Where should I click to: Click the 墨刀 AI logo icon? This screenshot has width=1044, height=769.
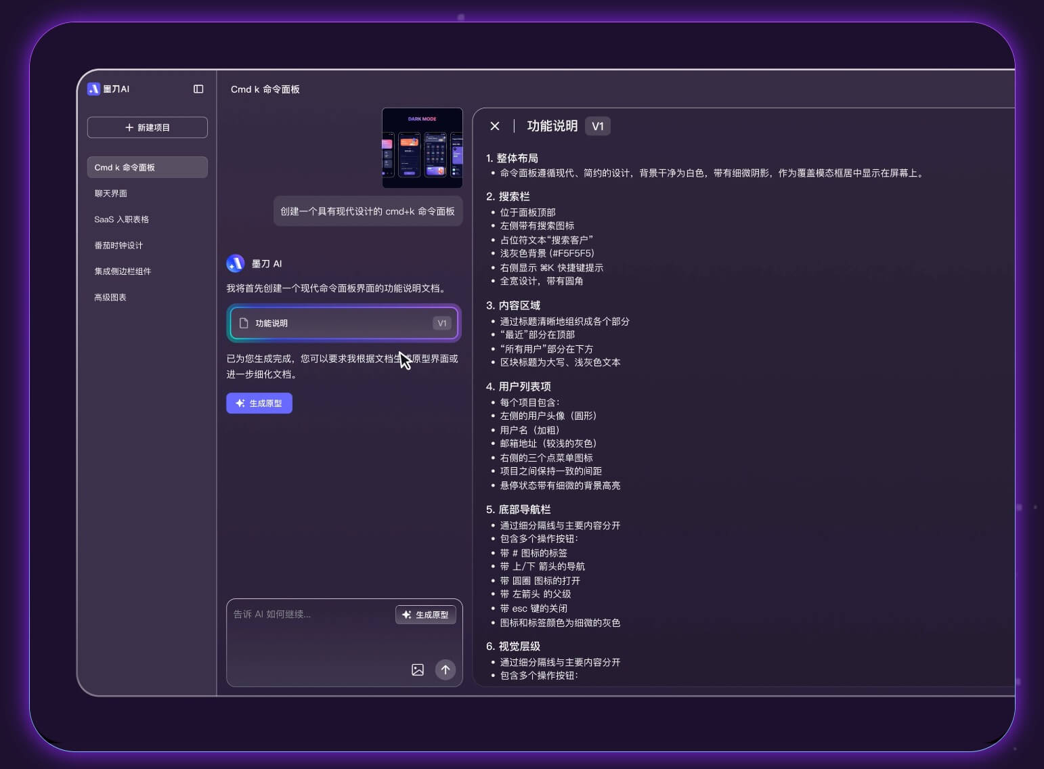tap(93, 89)
